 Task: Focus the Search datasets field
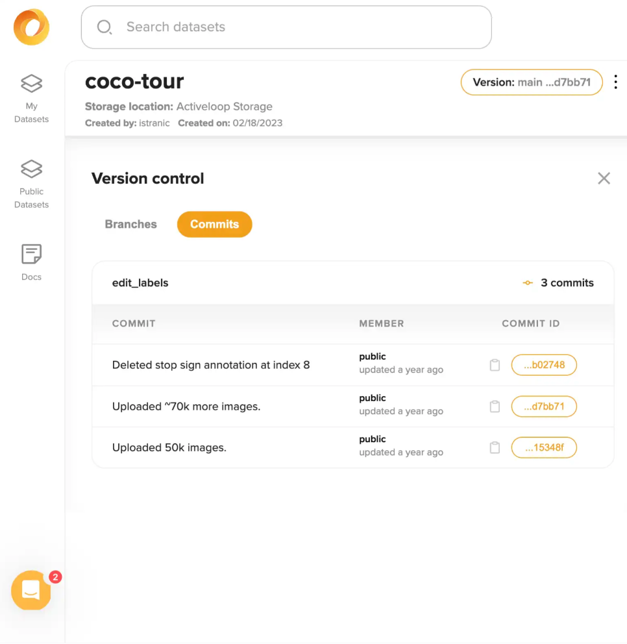pos(286,27)
